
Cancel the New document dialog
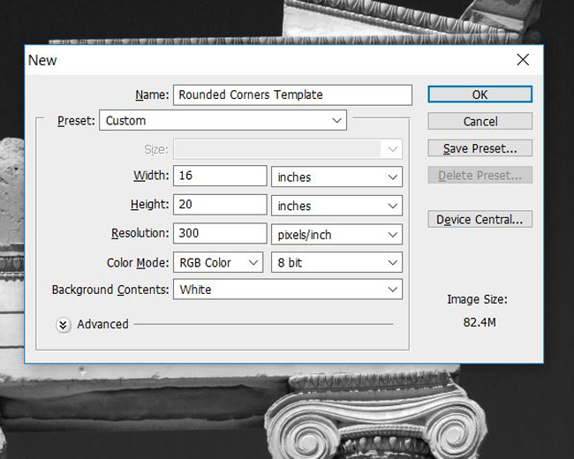[x=480, y=121]
